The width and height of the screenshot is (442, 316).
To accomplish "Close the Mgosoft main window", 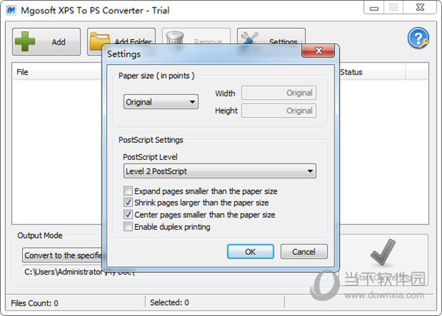I will [420, 7].
